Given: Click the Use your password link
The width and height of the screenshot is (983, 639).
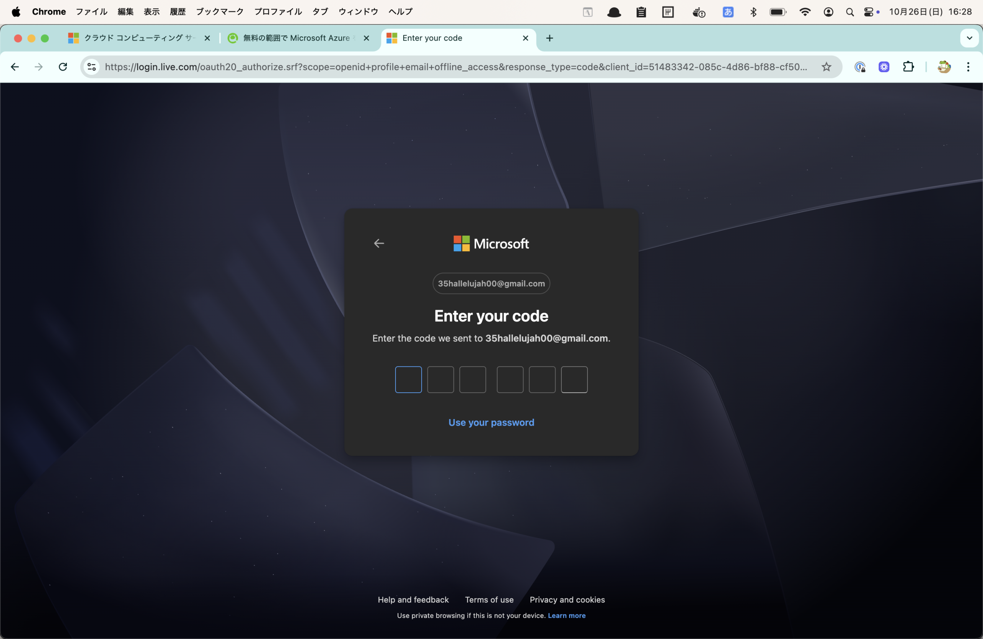Looking at the screenshot, I should click(491, 422).
